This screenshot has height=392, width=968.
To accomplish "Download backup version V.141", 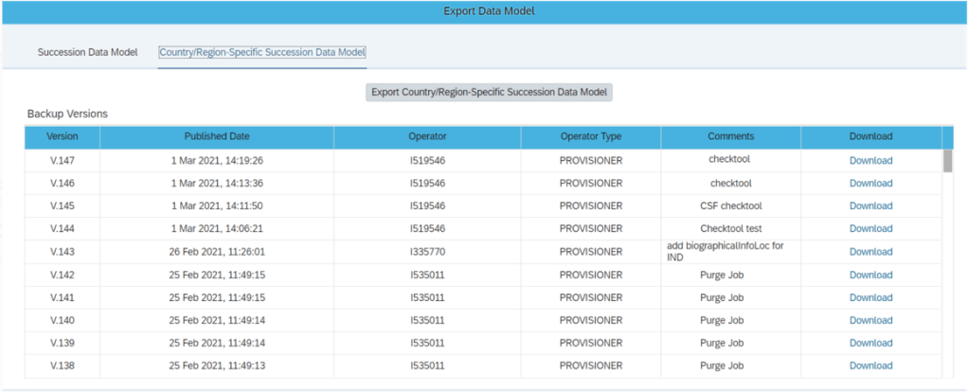I will [870, 297].
